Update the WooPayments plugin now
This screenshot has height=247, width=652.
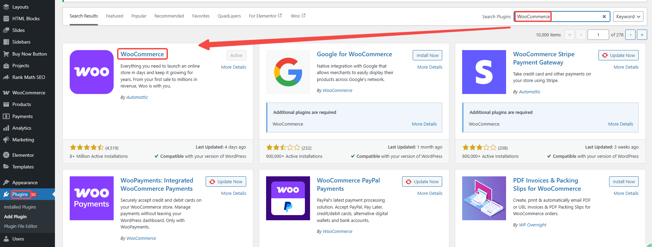pyautogui.click(x=226, y=181)
